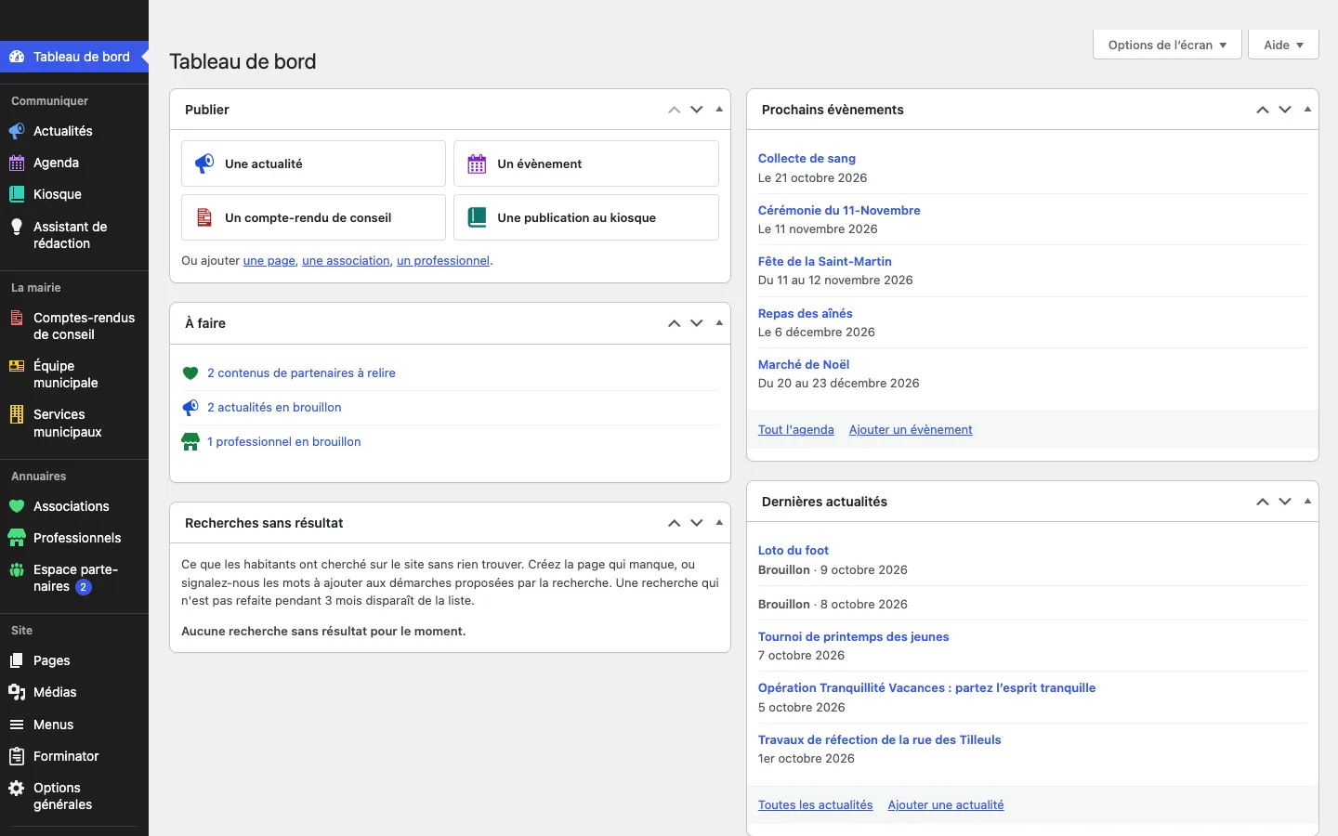This screenshot has width=1338, height=836.
Task: Click the clipboard icon beside Forminator
Action: click(17, 756)
